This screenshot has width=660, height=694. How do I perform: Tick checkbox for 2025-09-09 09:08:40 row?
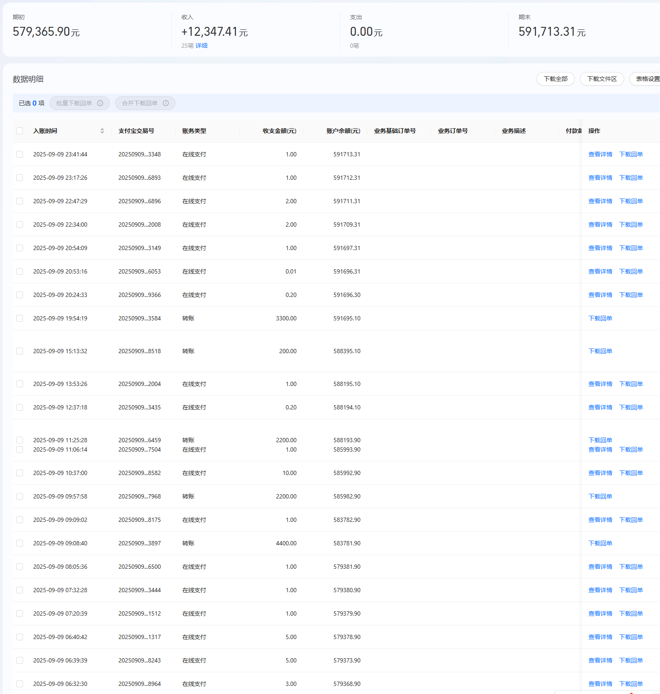20,543
